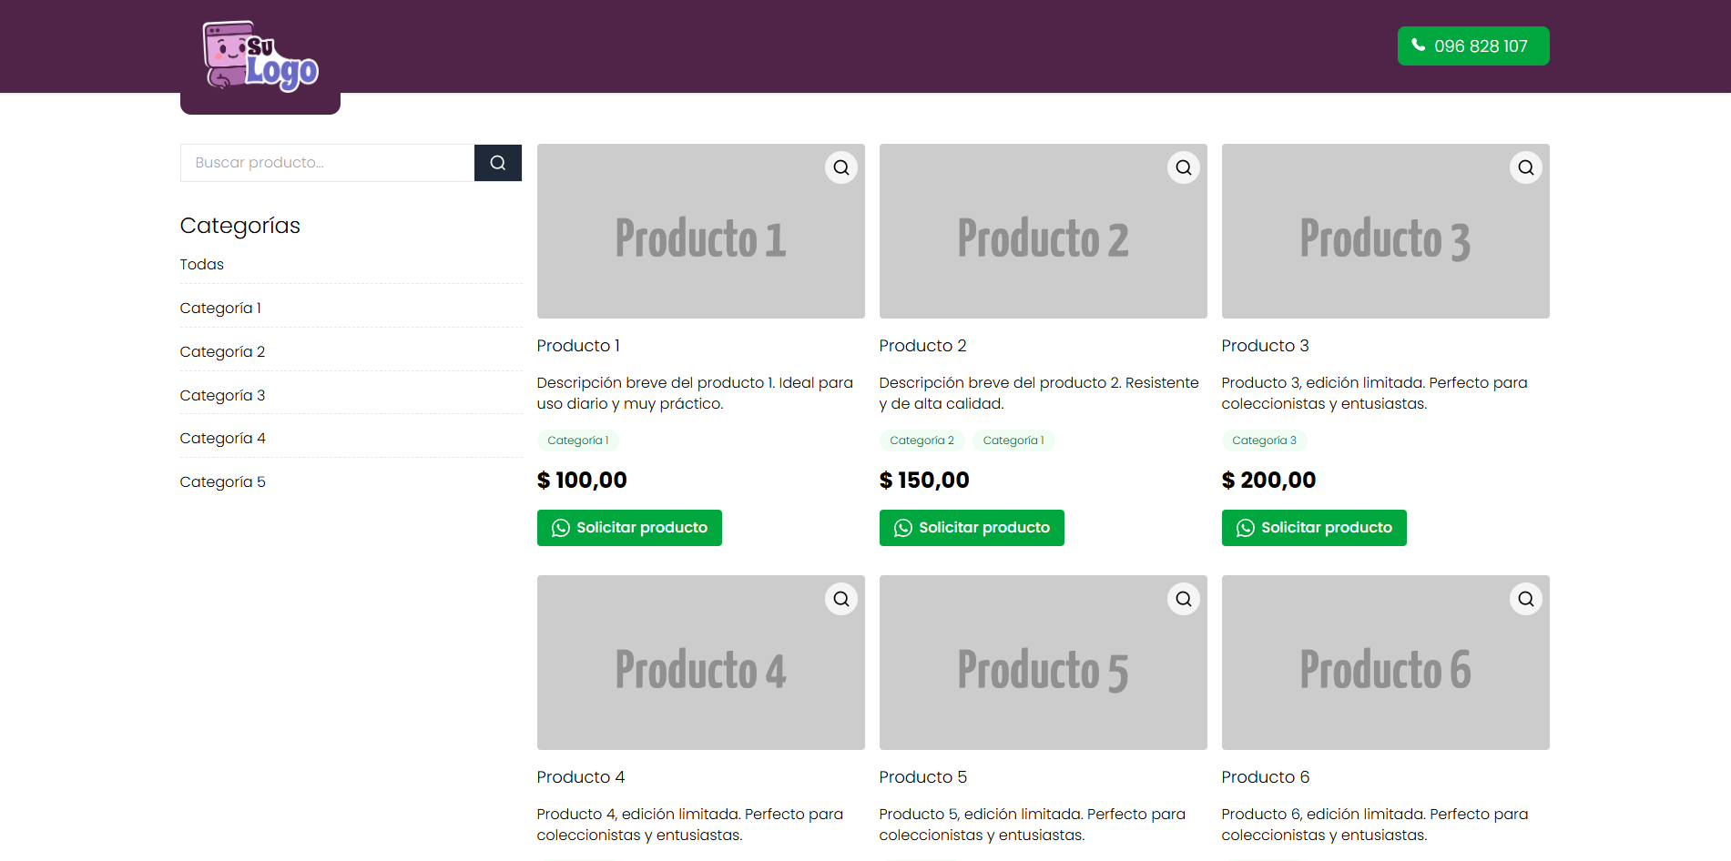The image size is (1731, 861).
Task: Select the WhatsApp icon on Producto 1 button
Action: pos(559,528)
